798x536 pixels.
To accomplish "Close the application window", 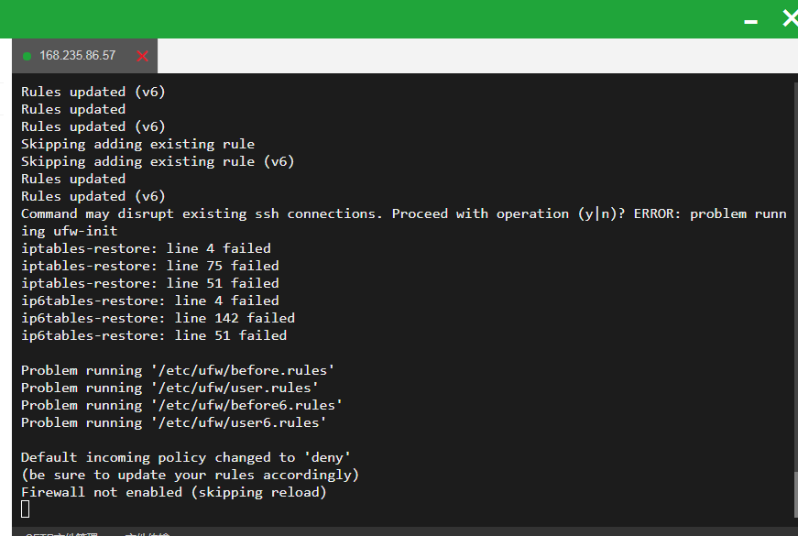I will [x=791, y=18].
